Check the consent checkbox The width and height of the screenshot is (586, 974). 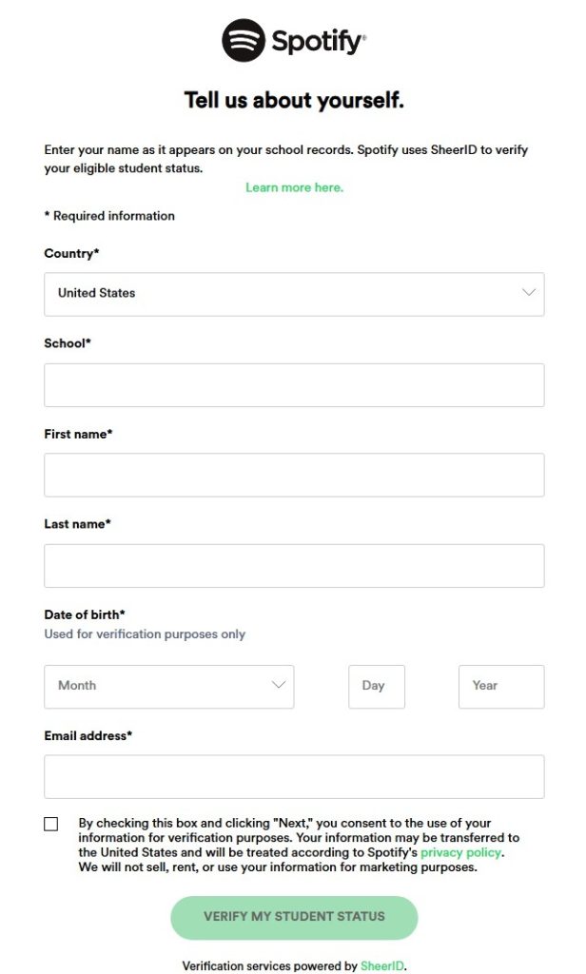pyautogui.click(x=51, y=824)
